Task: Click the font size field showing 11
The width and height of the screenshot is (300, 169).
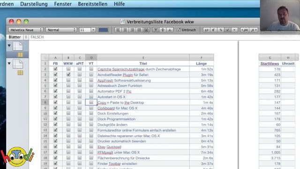Action: point(85,30)
